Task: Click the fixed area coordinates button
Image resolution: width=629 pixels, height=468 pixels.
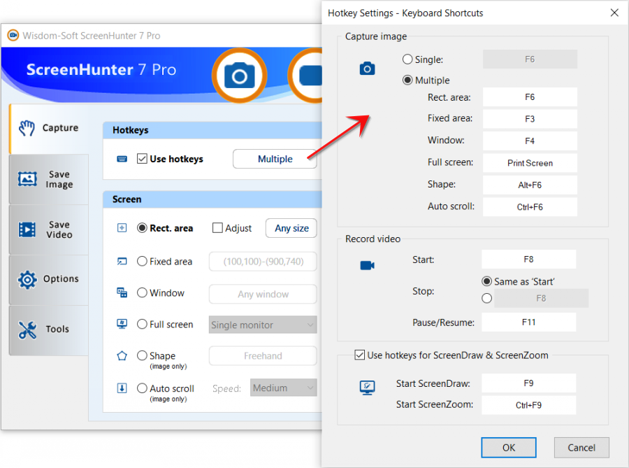Action: (x=263, y=262)
